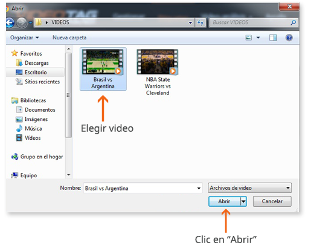Click the Equipo computer icon
Viewport: 311px width, 251px height.
pyautogui.click(x=14, y=175)
